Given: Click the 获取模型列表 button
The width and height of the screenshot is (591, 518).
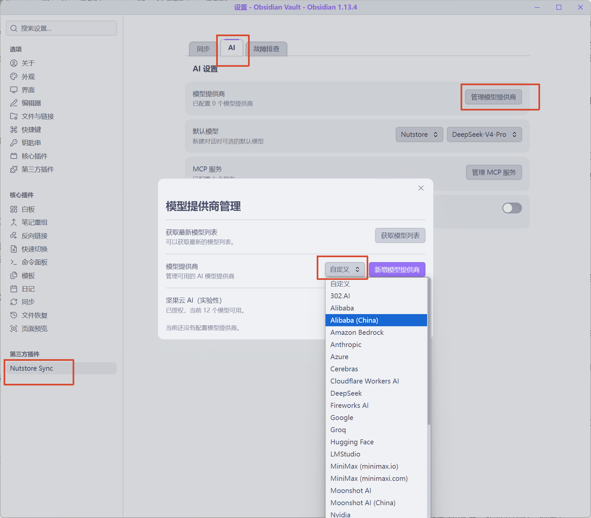Looking at the screenshot, I should click(x=400, y=235).
